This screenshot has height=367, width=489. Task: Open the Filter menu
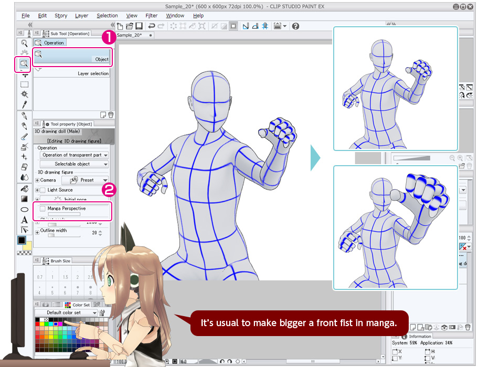[x=151, y=16]
